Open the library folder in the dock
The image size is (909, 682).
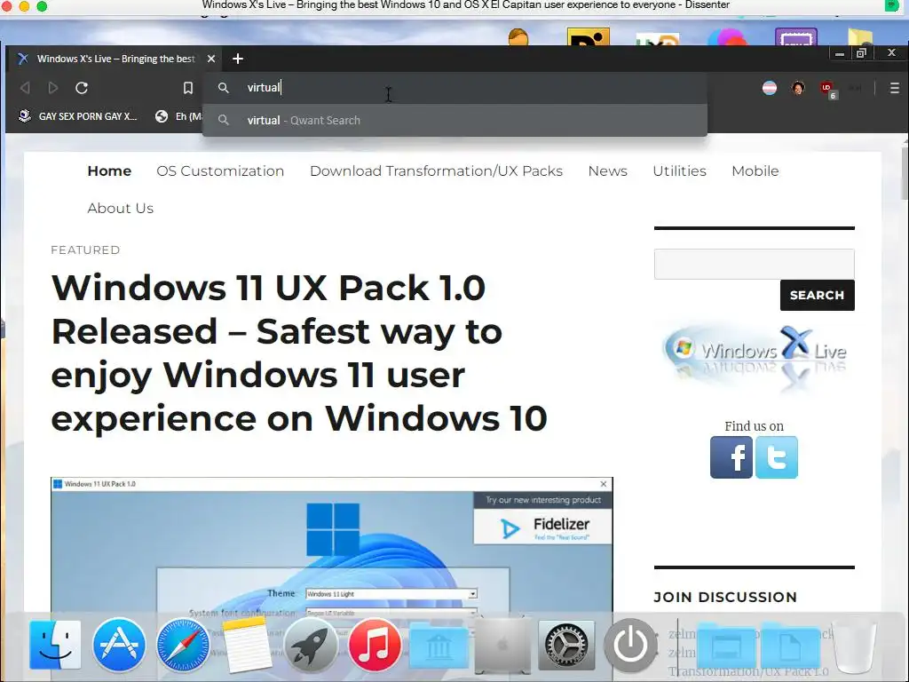coord(439,646)
